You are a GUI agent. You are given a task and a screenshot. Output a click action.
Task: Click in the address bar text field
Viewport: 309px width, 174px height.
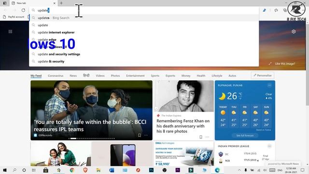pos(144,10)
